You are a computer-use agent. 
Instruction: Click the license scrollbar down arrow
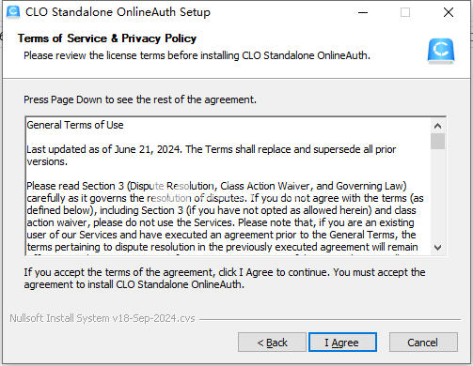(x=437, y=248)
